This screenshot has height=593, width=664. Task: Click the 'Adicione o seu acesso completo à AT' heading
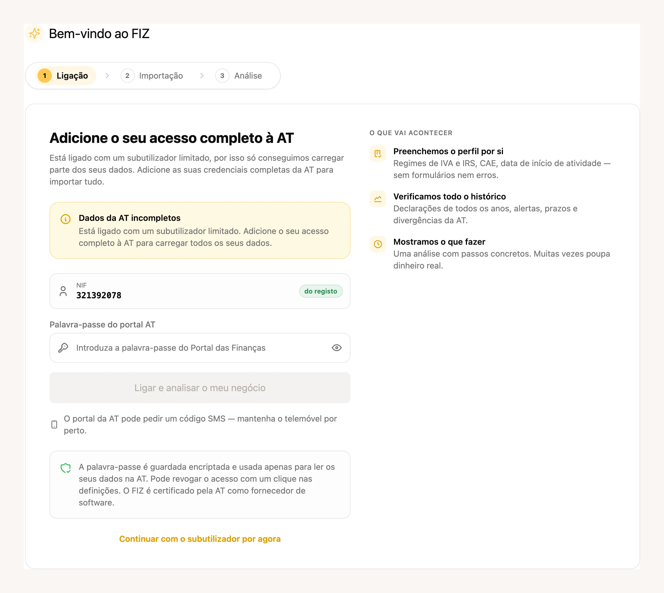point(172,138)
